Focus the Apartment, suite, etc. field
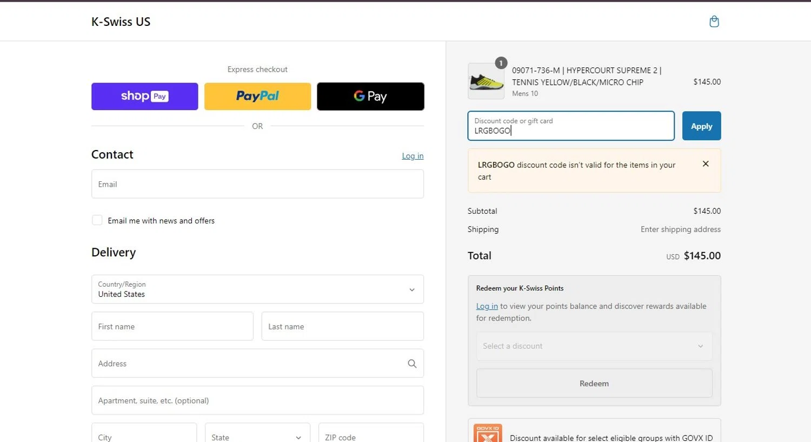This screenshot has width=811, height=442. point(257,400)
